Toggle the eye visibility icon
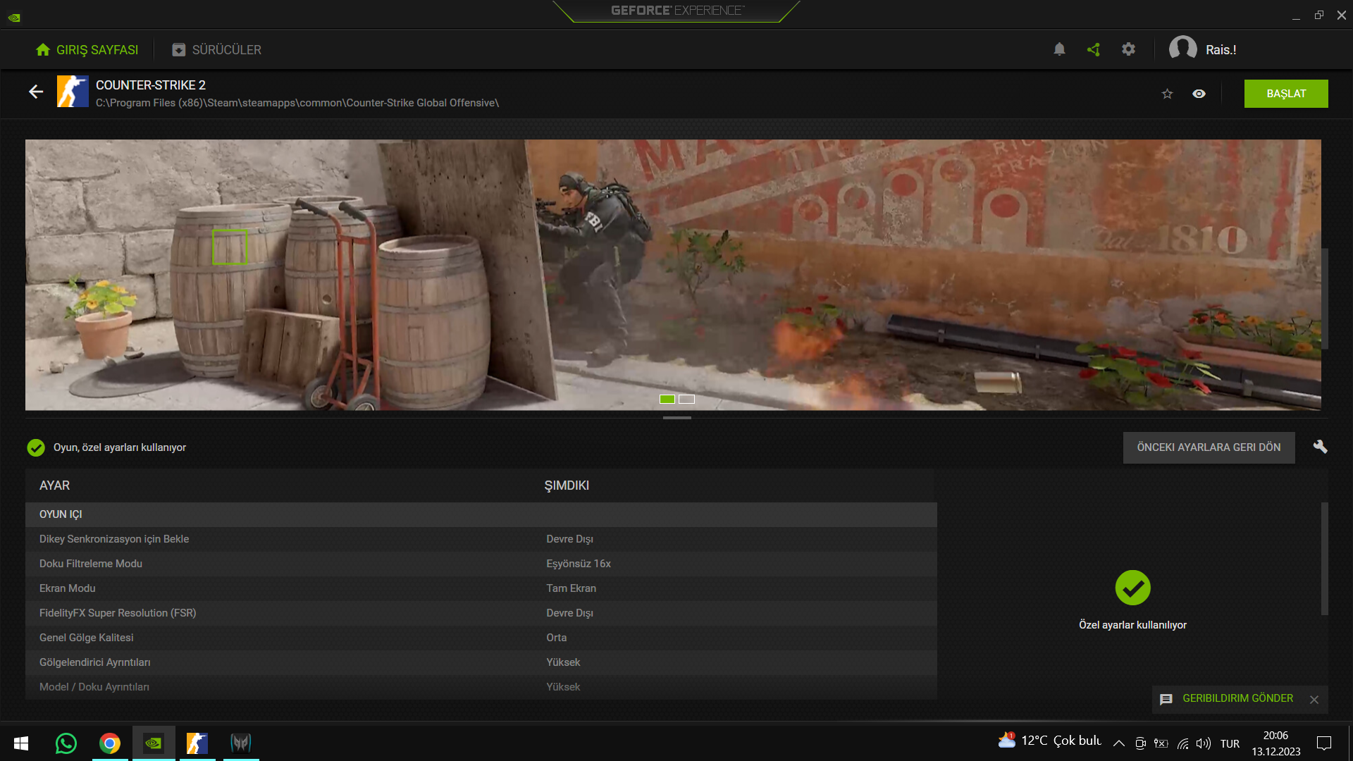Screen dimensions: 1353x761 [1199, 94]
